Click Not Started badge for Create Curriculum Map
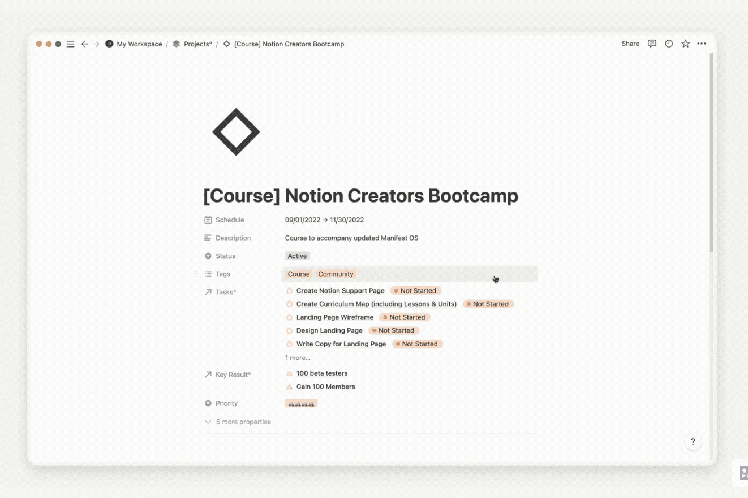This screenshot has height=498, width=748. tap(488, 304)
